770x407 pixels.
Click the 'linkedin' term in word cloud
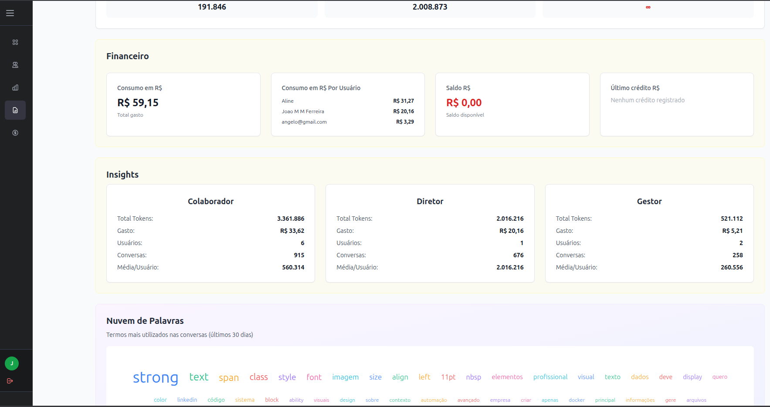187,400
